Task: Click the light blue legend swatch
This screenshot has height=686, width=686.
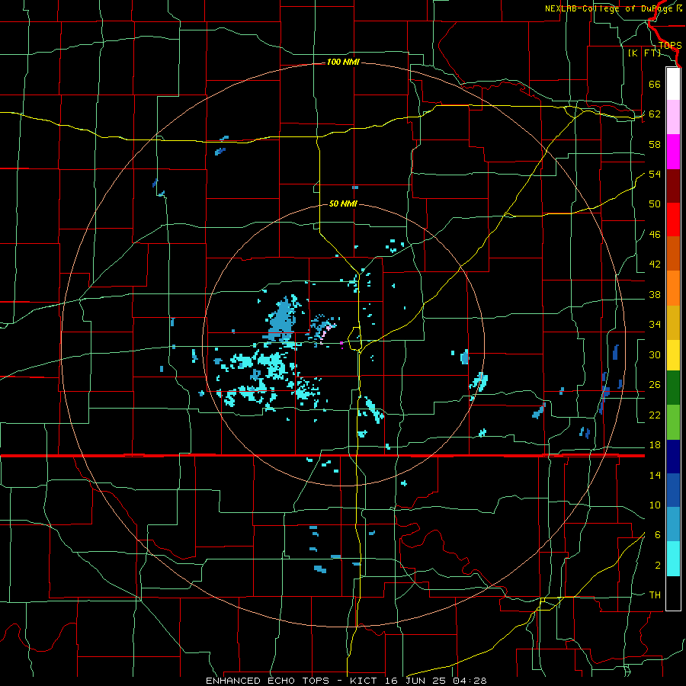Action: tap(673, 524)
